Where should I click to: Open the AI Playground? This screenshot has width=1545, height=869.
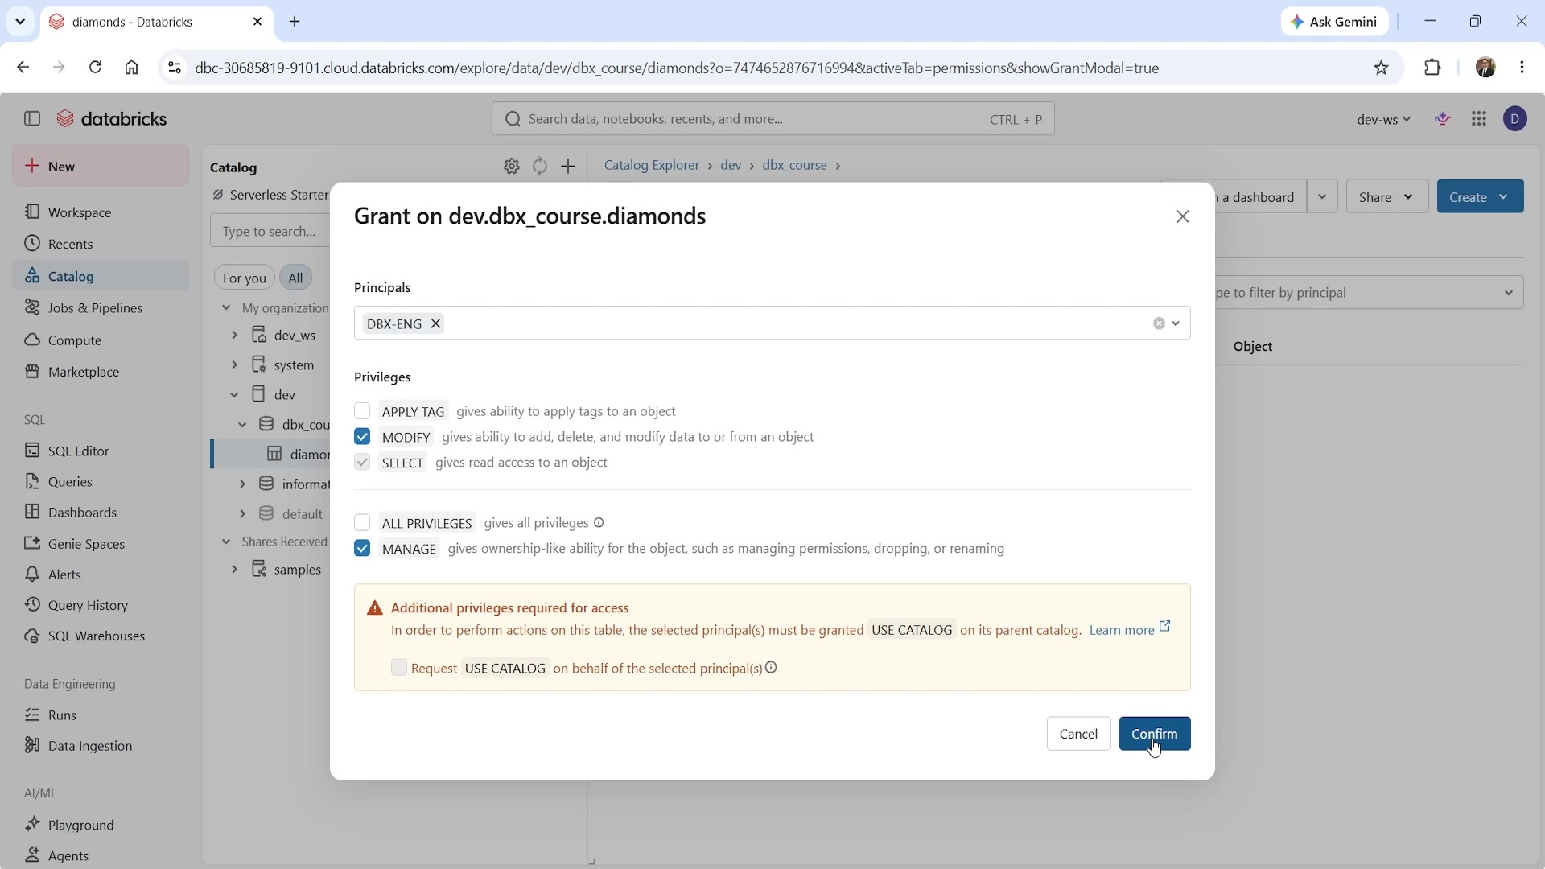[101, 825]
